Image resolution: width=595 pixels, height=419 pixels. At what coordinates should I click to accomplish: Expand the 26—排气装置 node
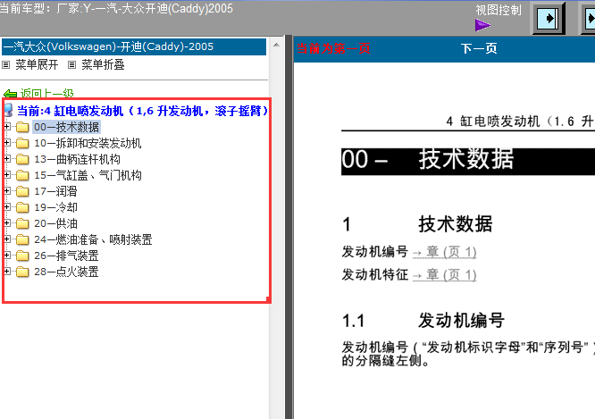click(7, 255)
